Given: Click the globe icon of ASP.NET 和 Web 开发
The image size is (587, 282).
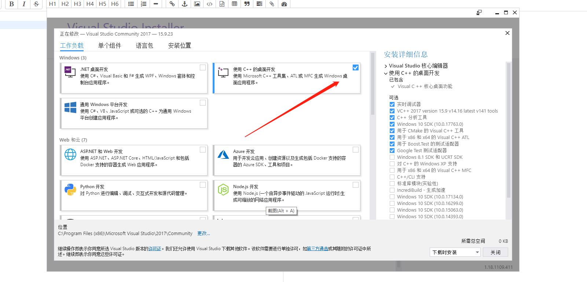Looking at the screenshot, I should coord(70,154).
